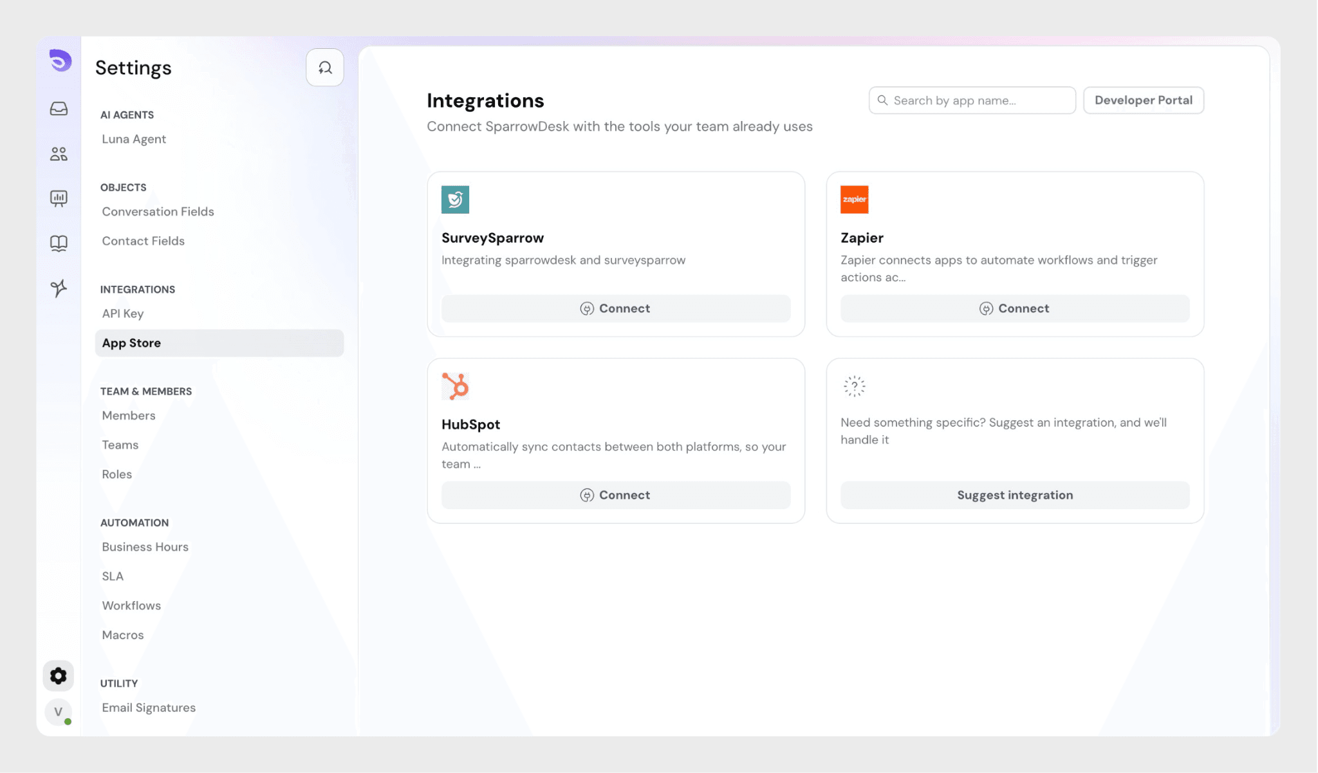The height and width of the screenshot is (773, 1318).
Task: Open the knowledge base book icon
Action: 59,243
